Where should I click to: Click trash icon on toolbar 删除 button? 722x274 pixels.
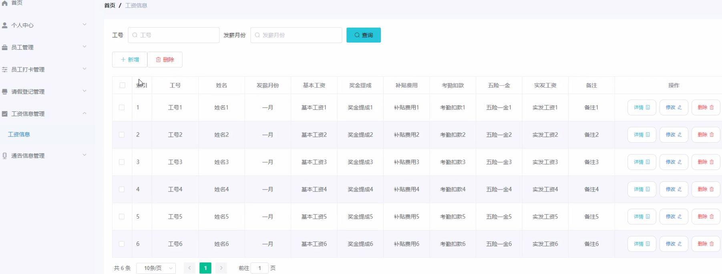tap(158, 60)
